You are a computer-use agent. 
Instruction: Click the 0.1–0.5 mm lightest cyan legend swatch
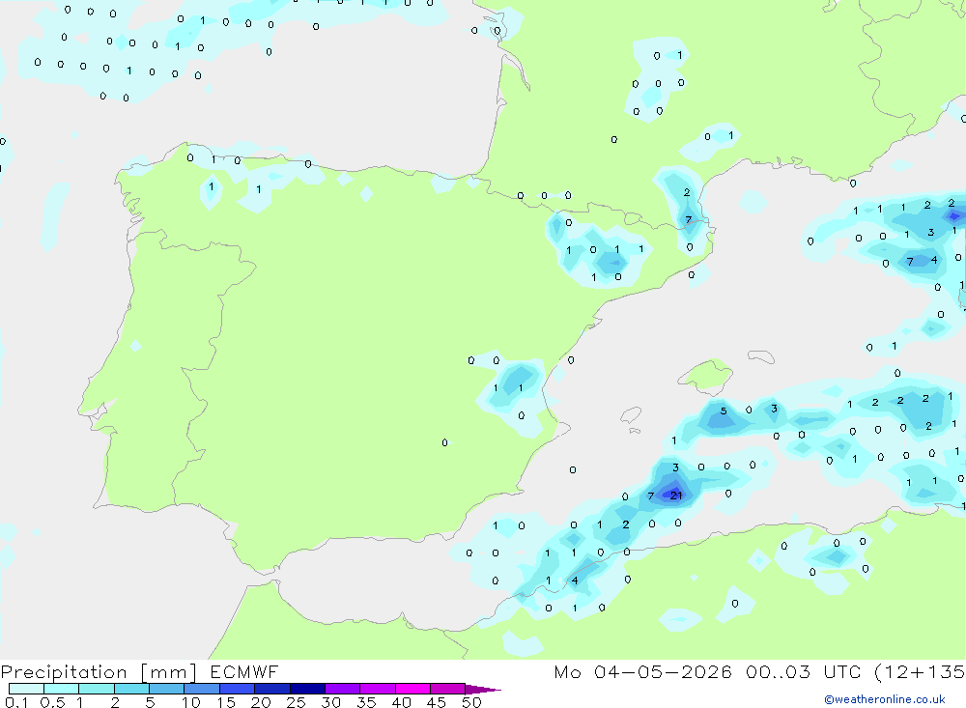point(26,689)
